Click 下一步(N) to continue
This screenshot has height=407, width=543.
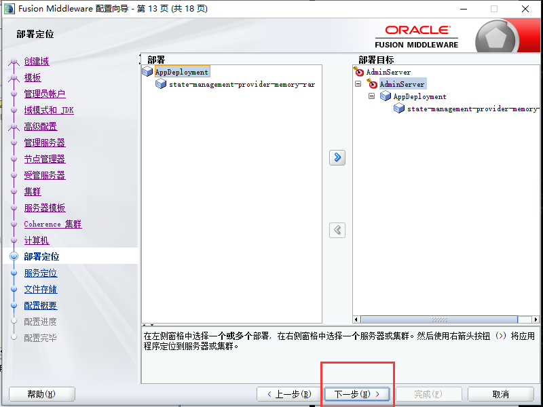pos(357,394)
